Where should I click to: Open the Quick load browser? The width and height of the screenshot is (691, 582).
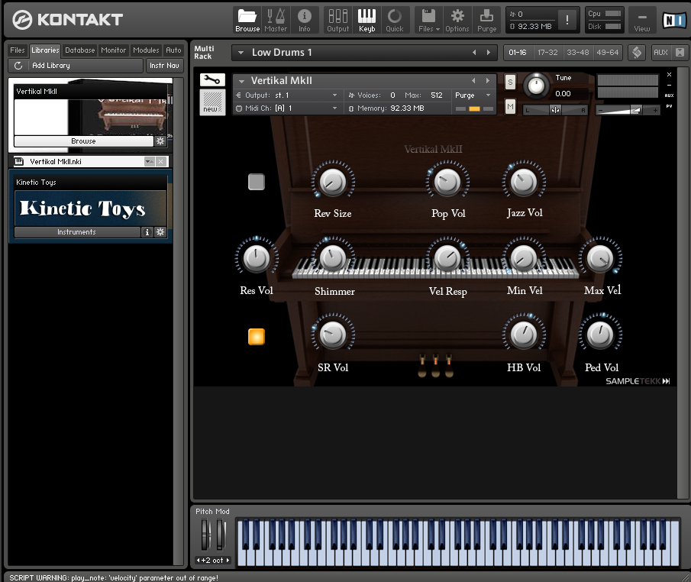point(395,21)
